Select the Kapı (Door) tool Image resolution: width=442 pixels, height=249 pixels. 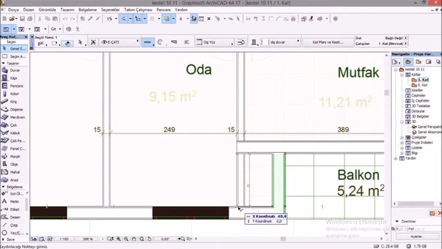tap(14, 78)
